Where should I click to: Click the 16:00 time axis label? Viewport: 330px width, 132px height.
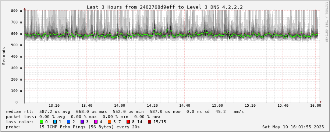(316, 106)
